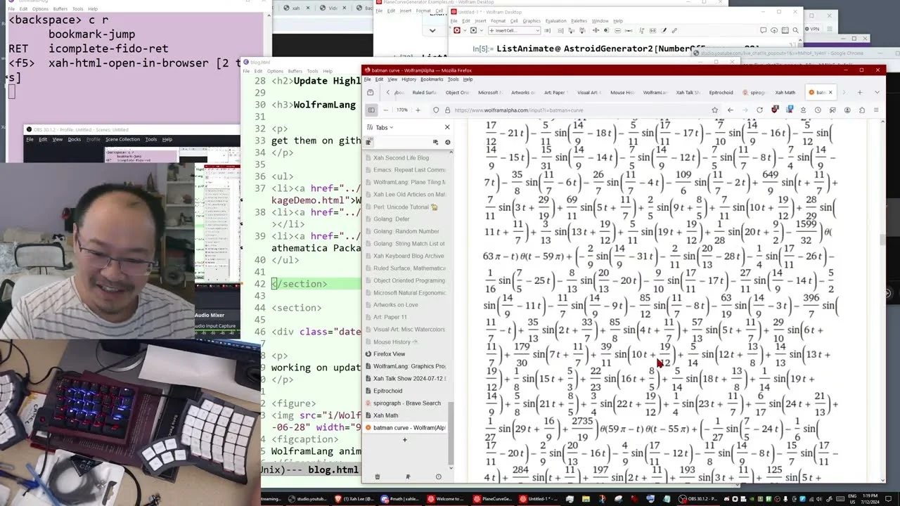Open Buffers menu in Emacs blog.html window
Screen dimensions: 900x506
pos(295,71)
